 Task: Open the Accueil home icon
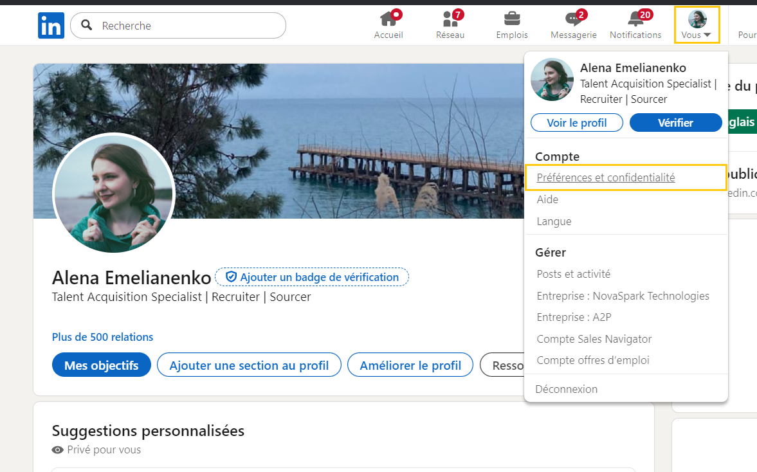coord(388,19)
